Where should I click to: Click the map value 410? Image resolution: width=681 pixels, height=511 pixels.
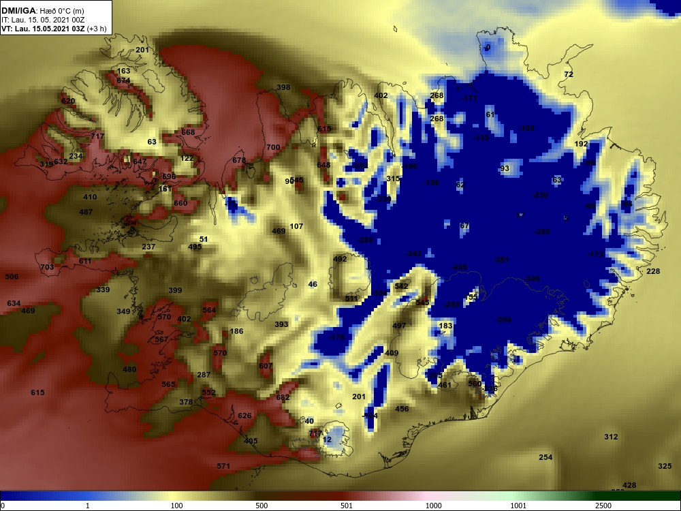90,197
